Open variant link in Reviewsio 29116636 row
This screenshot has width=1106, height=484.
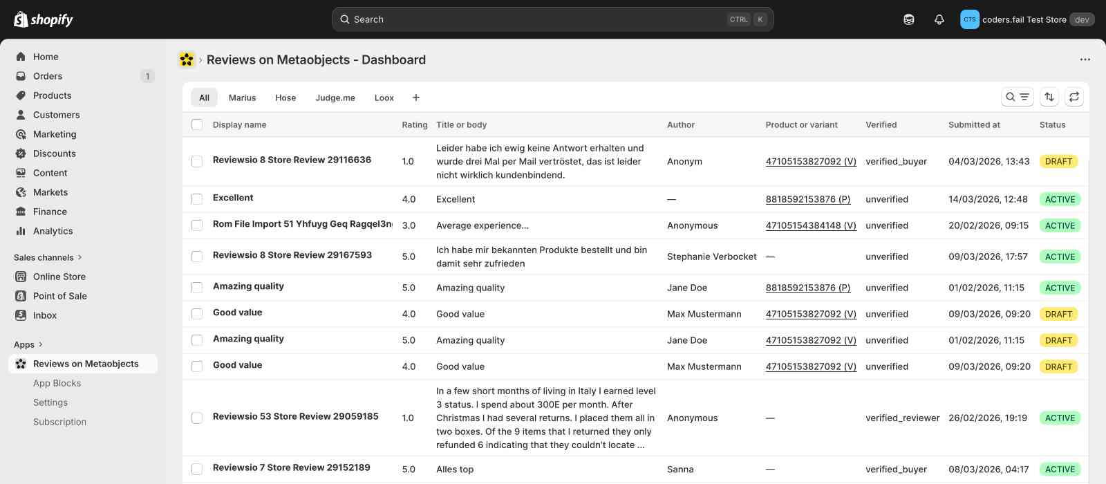click(x=811, y=161)
